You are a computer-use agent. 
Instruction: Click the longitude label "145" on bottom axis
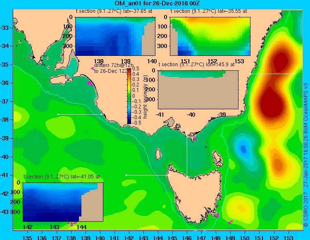(172, 238)
